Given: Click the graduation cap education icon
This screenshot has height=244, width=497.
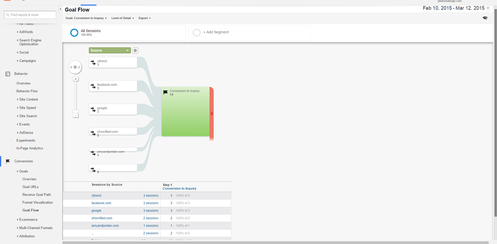Looking at the screenshot, I should (485, 18).
